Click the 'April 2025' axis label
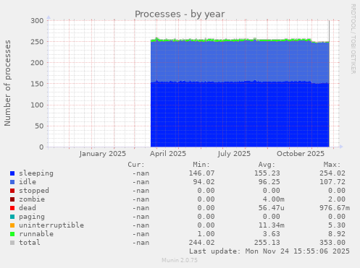The height and width of the screenshot is (268, 360). click(168, 154)
